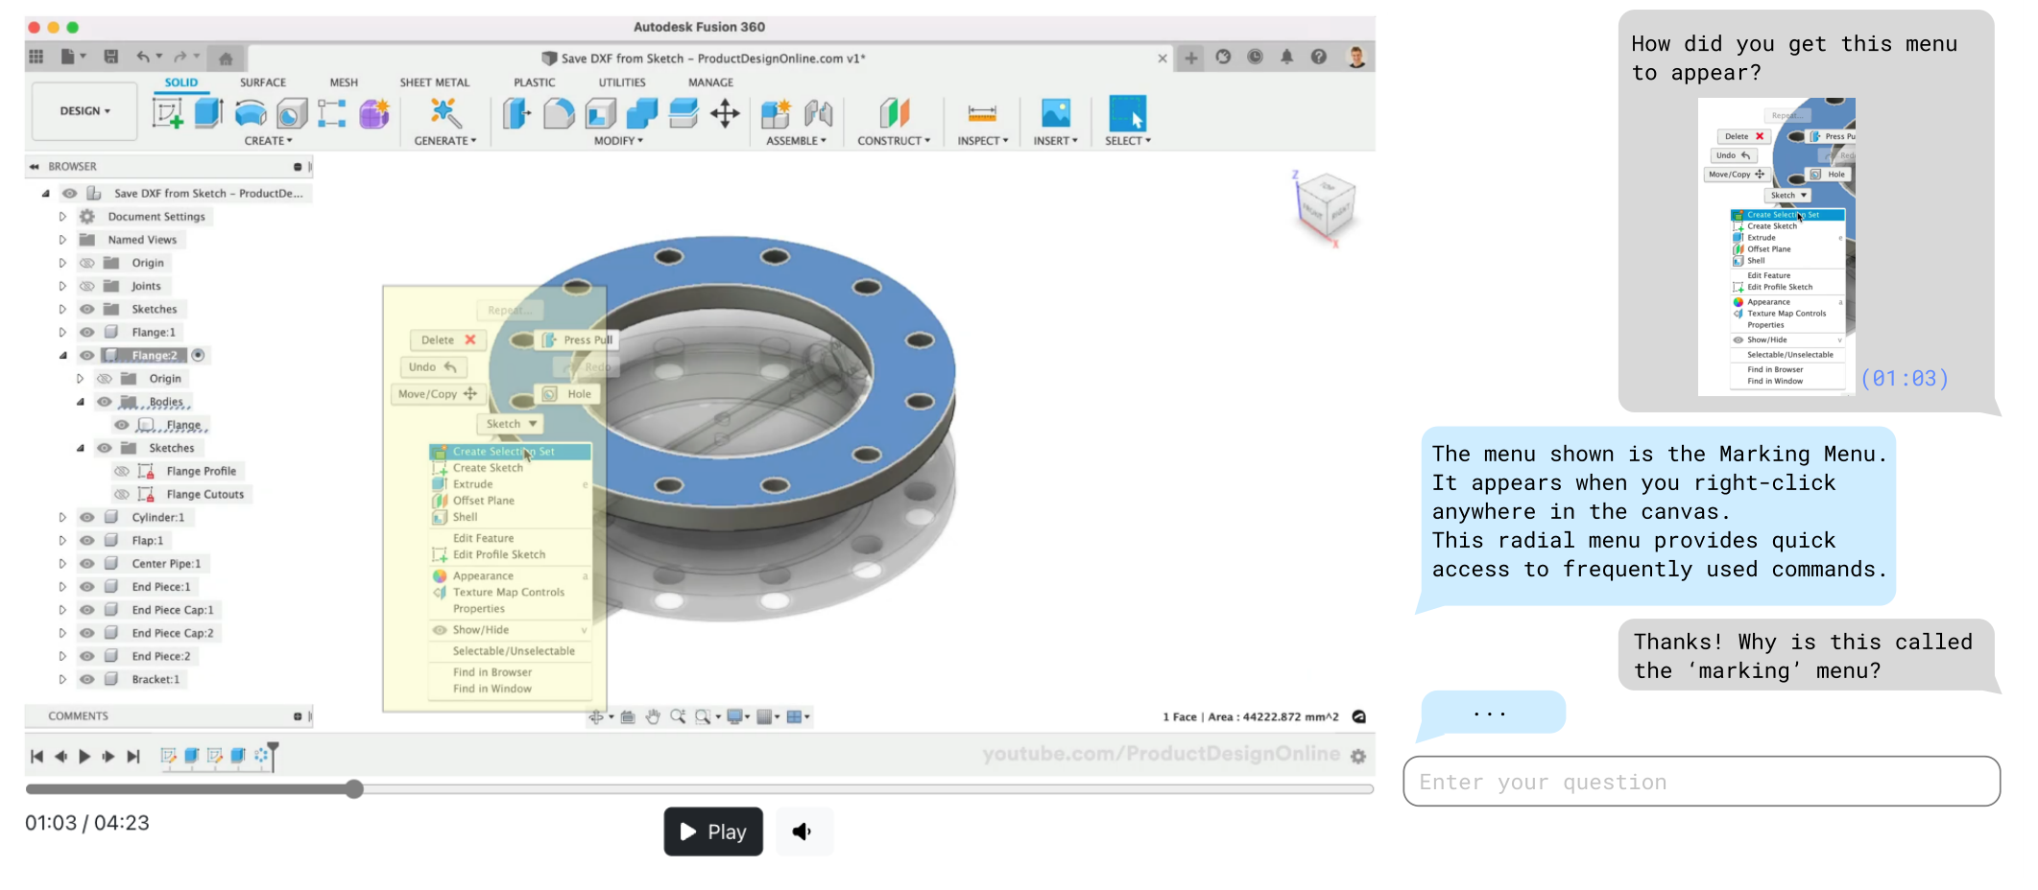Screen dimensions: 2038x890
Task: Toggle visibility of Cylinder:1 component
Action: click(x=86, y=517)
